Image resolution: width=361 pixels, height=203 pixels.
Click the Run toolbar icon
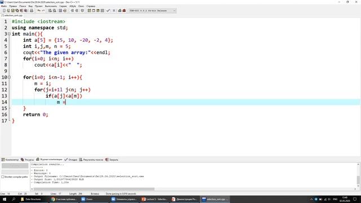(94, 11)
